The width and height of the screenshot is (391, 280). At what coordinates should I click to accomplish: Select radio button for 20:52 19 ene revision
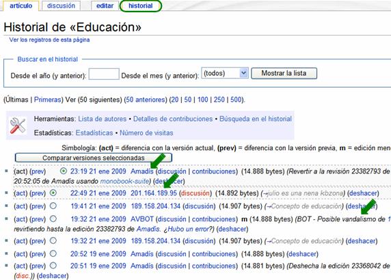click(x=53, y=253)
